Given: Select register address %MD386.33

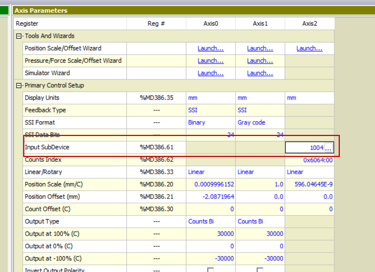Looking at the screenshot, I should [156, 172].
